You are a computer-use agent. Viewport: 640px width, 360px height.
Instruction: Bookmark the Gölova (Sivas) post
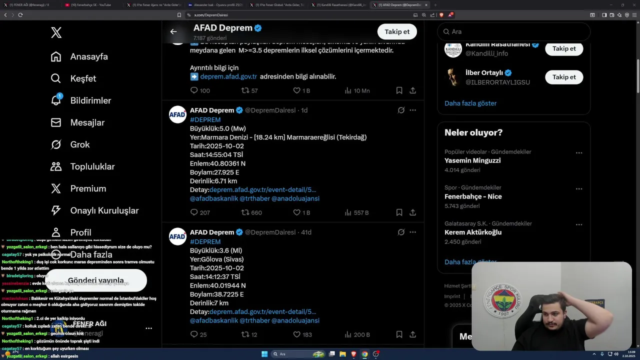pos(399,334)
